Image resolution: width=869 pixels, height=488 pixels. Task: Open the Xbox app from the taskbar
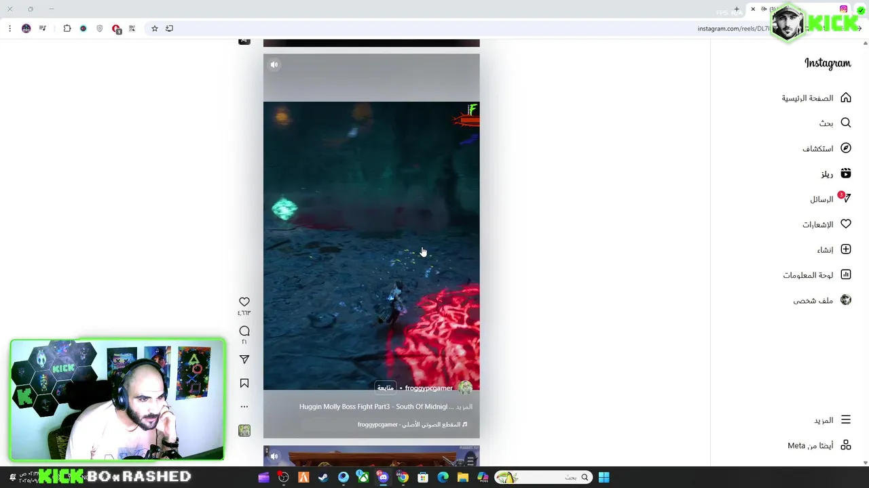coord(363,477)
